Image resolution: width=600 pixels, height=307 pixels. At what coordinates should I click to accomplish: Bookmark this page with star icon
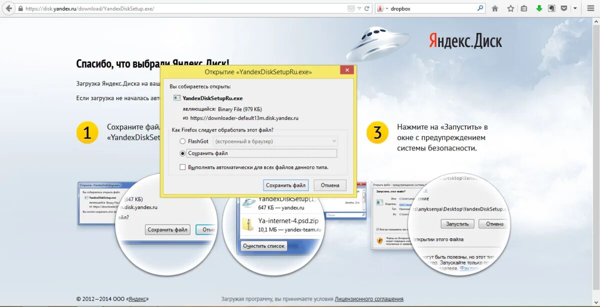click(510, 8)
